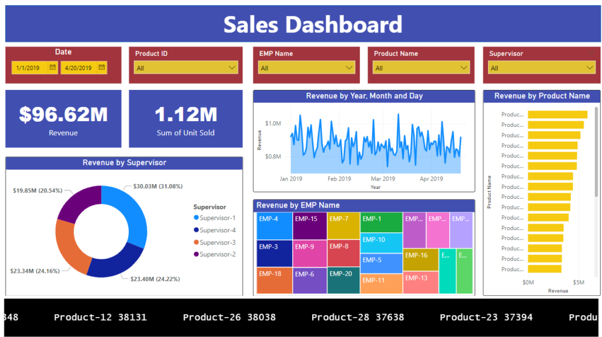The width and height of the screenshot is (602, 337).
Task: Open the start date calendar picker icon
Action: (52, 68)
